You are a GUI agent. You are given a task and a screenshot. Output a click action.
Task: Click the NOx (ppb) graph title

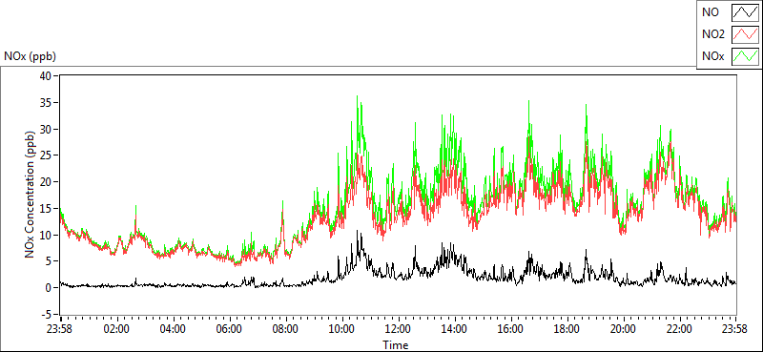(x=30, y=56)
